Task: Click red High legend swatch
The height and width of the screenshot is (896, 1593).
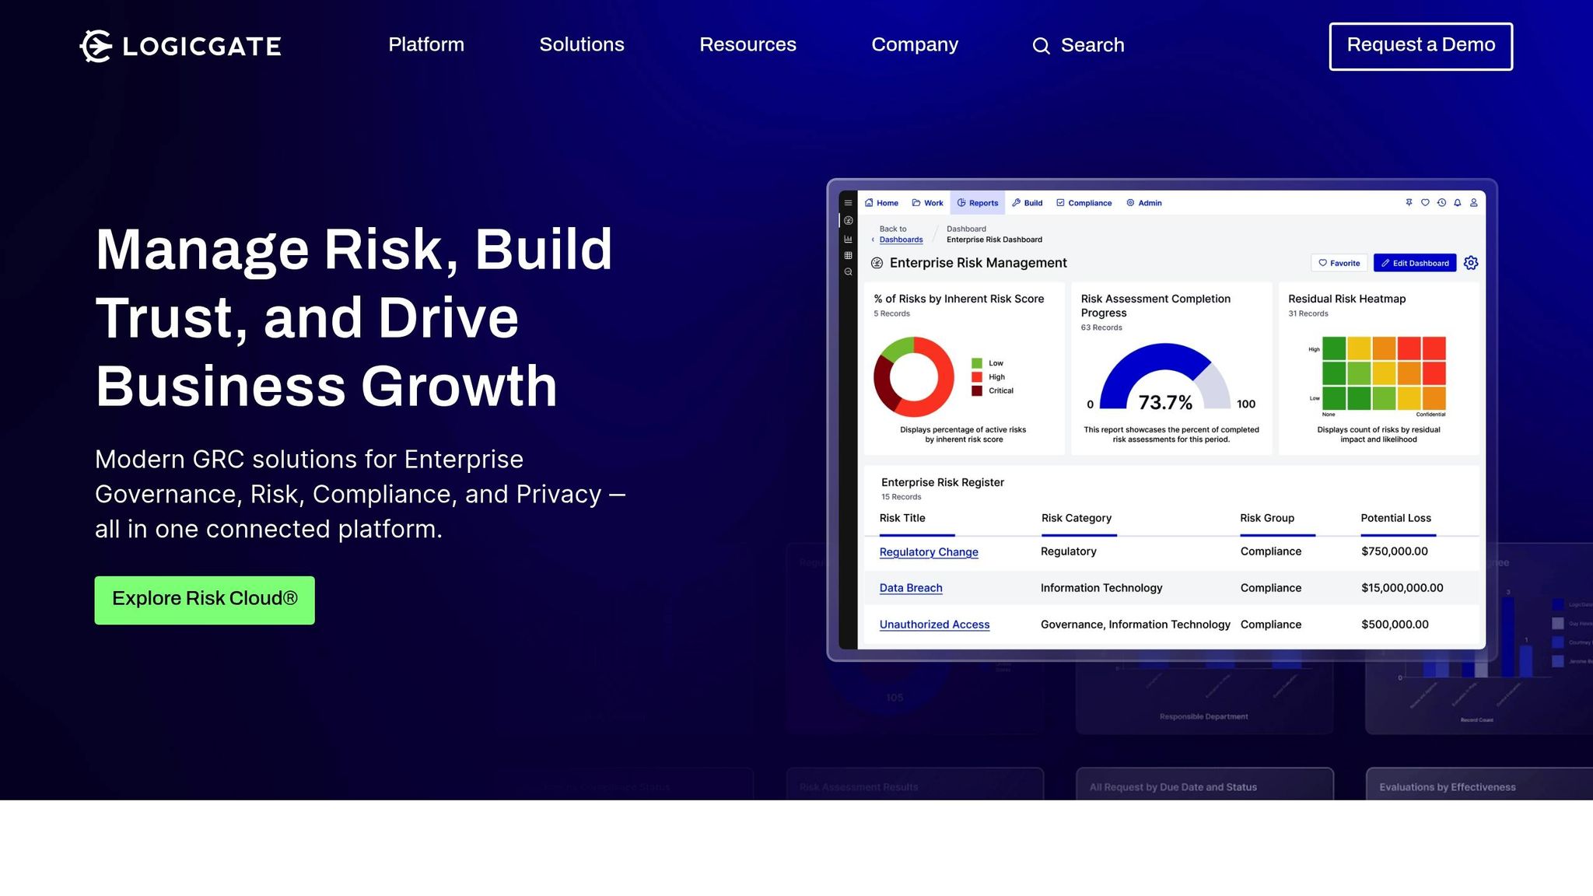Action: 976,377
